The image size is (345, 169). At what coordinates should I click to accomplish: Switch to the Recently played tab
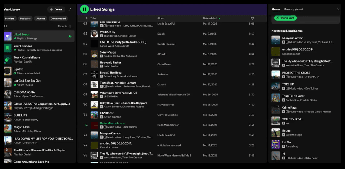click(x=294, y=9)
